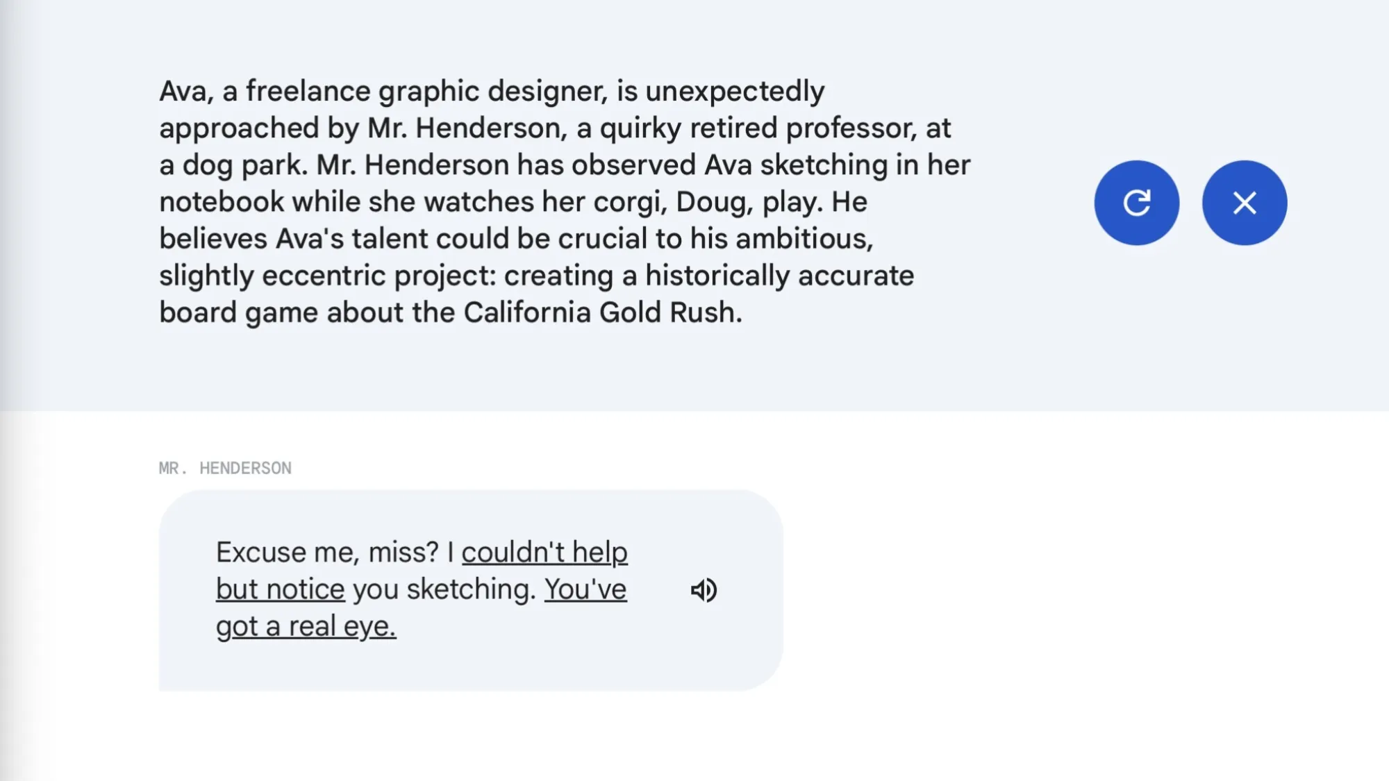Click the word "notebook" in the scenario
This screenshot has width=1389, height=781.
pyautogui.click(x=222, y=202)
